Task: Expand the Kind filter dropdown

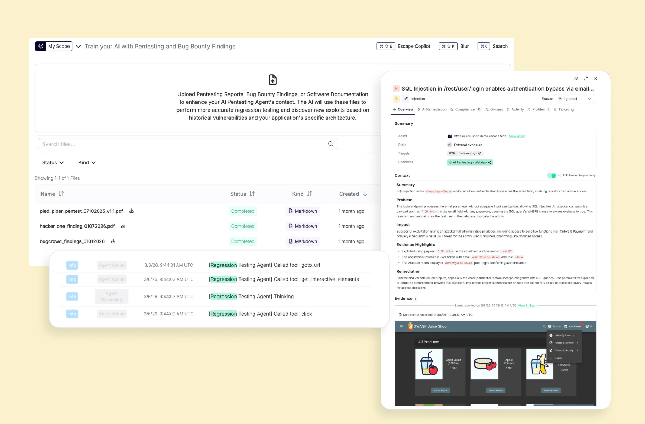Action: (87, 163)
